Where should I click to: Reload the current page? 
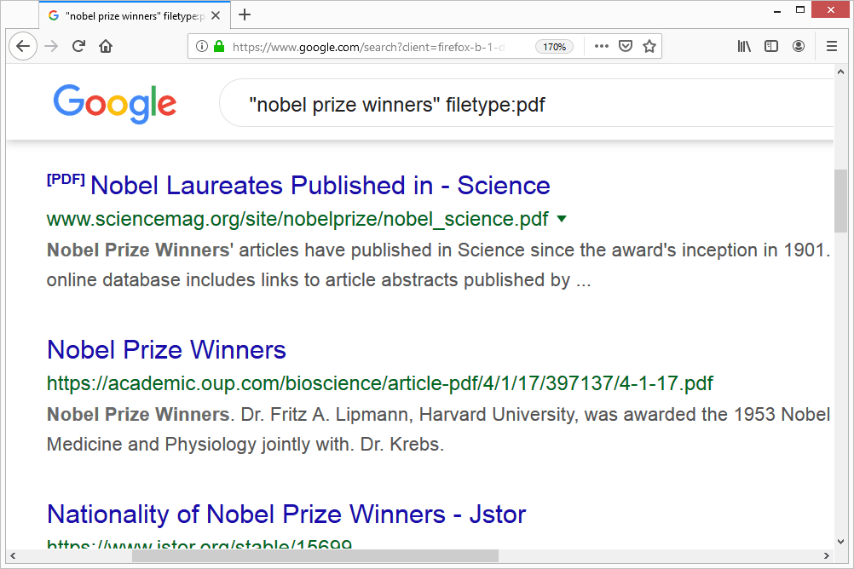tap(78, 47)
